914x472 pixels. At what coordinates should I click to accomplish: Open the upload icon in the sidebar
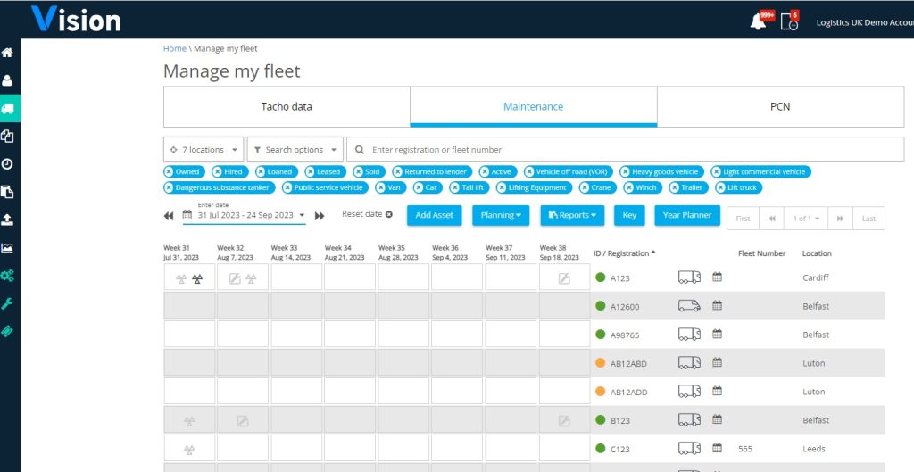[x=7, y=219]
